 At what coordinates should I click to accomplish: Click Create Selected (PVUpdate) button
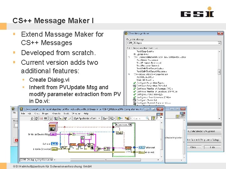pyautogui.click(x=204, y=131)
